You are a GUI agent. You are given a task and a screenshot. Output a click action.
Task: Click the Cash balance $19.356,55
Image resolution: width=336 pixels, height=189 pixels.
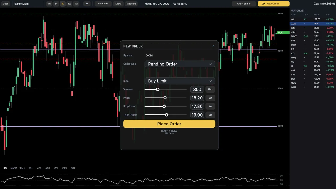[x=324, y=4]
